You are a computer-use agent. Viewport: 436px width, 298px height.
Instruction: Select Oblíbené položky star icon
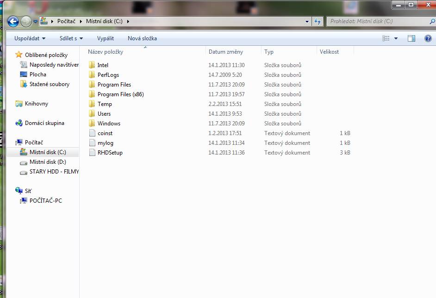(x=19, y=55)
